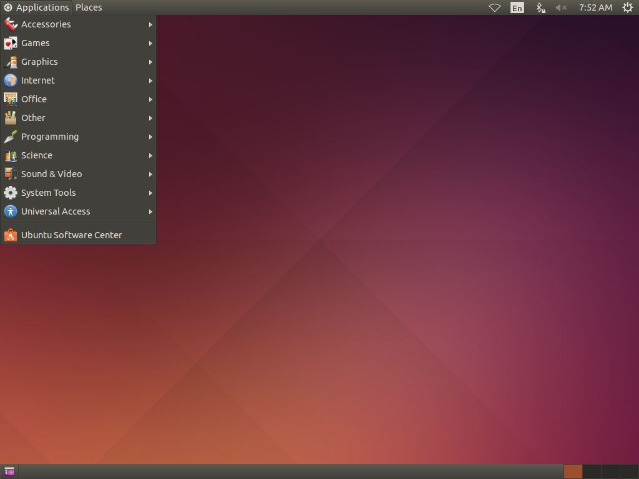Open the Places menu

(89, 7)
